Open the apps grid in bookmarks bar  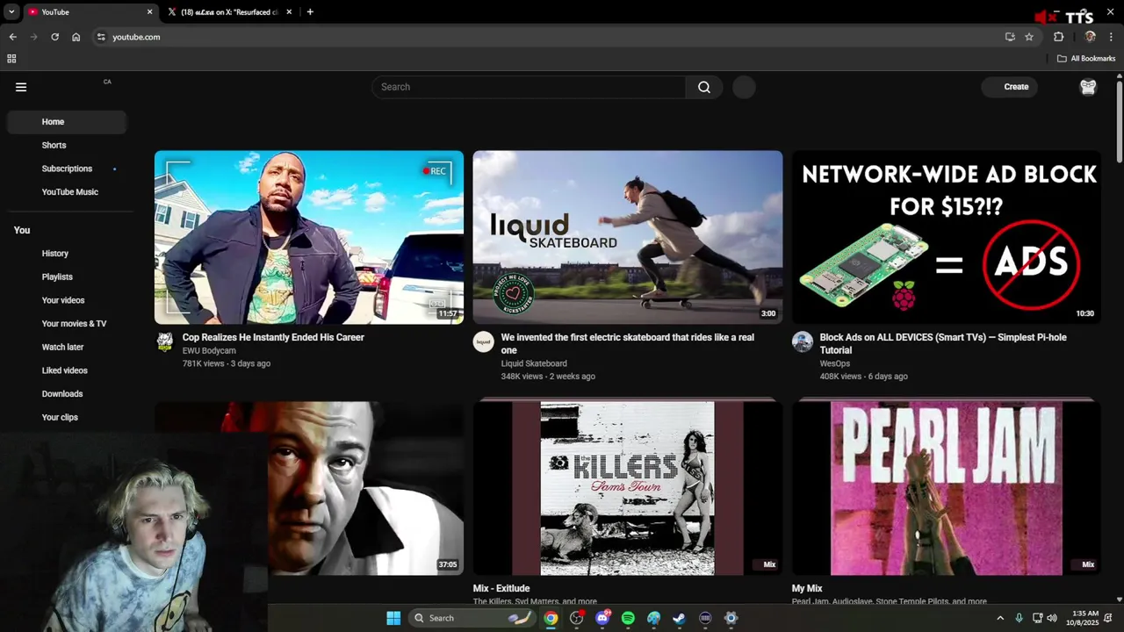pos(11,59)
